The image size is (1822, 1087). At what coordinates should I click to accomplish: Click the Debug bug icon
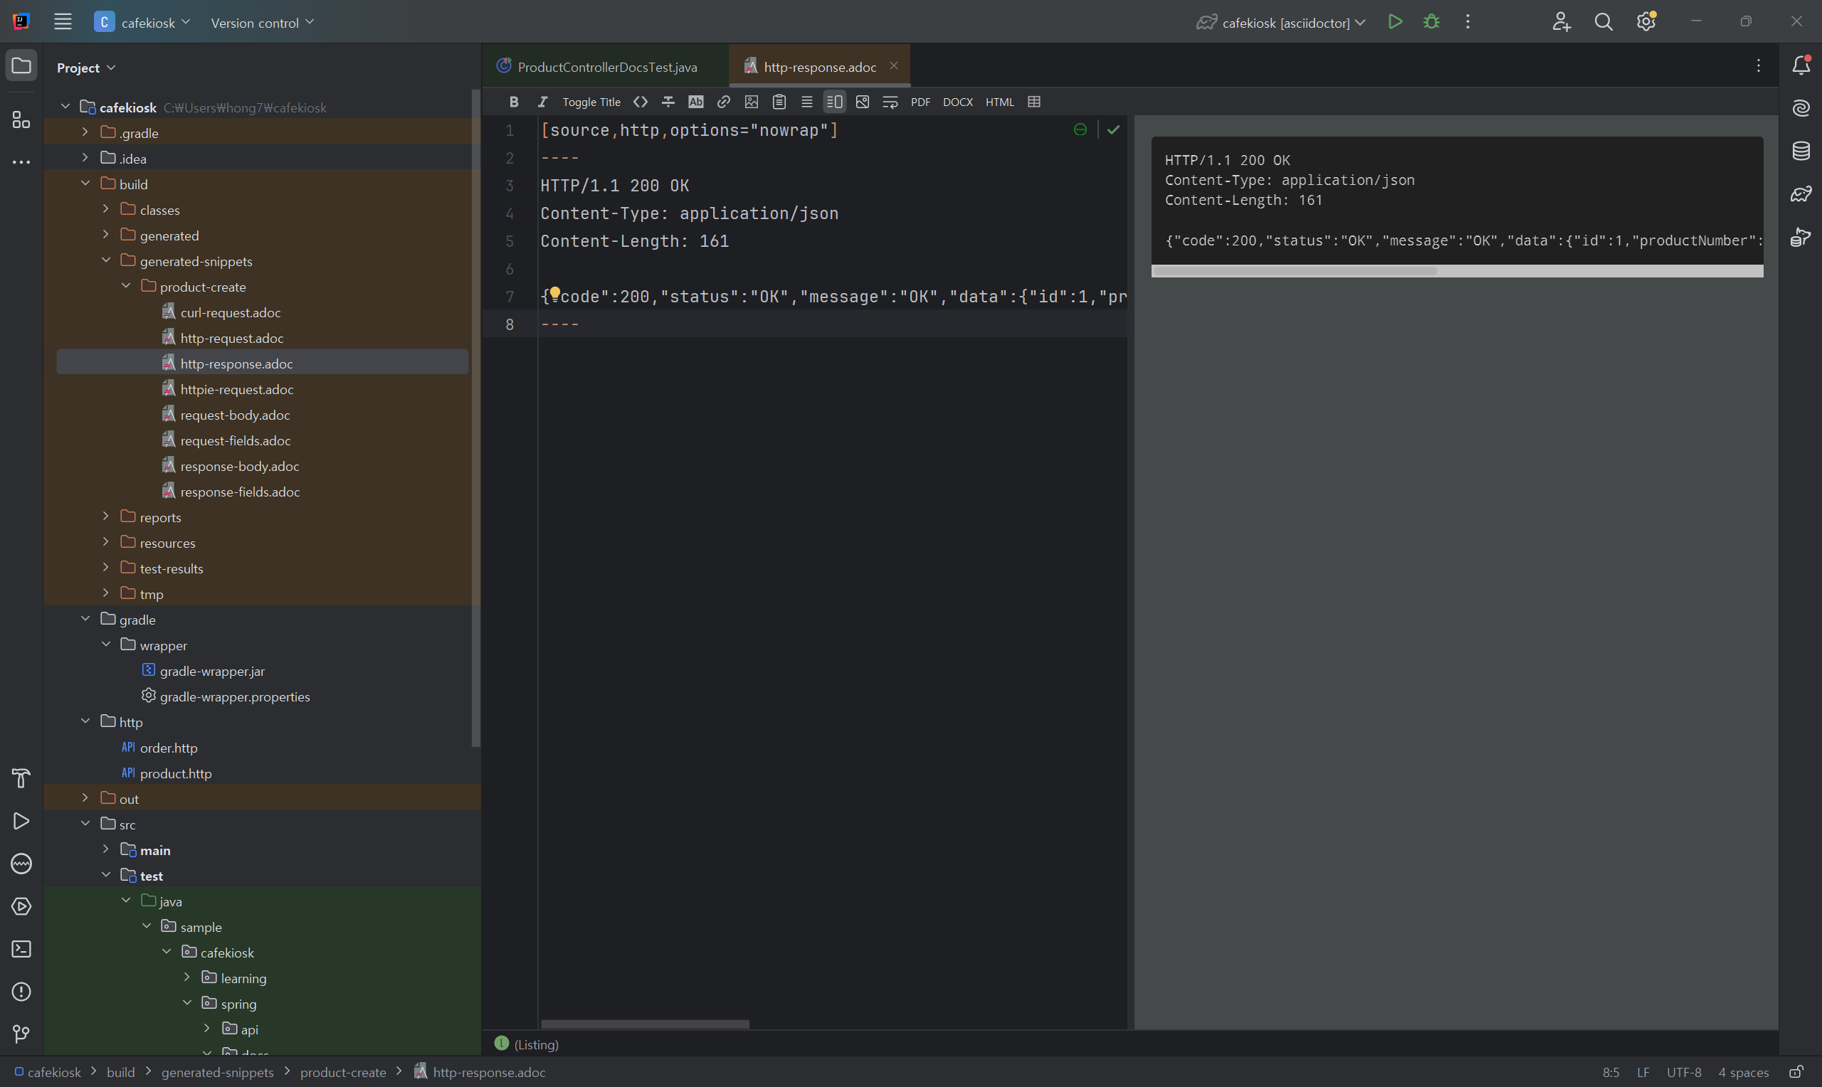[x=1431, y=22]
